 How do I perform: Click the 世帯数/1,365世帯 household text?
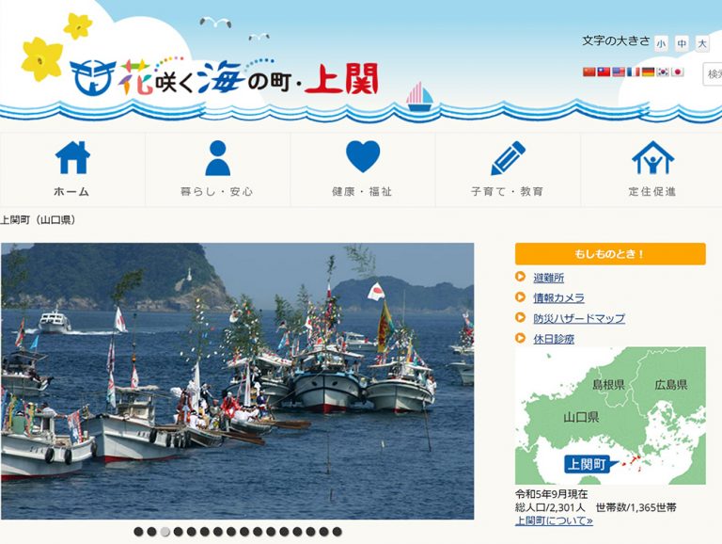pos(636,507)
